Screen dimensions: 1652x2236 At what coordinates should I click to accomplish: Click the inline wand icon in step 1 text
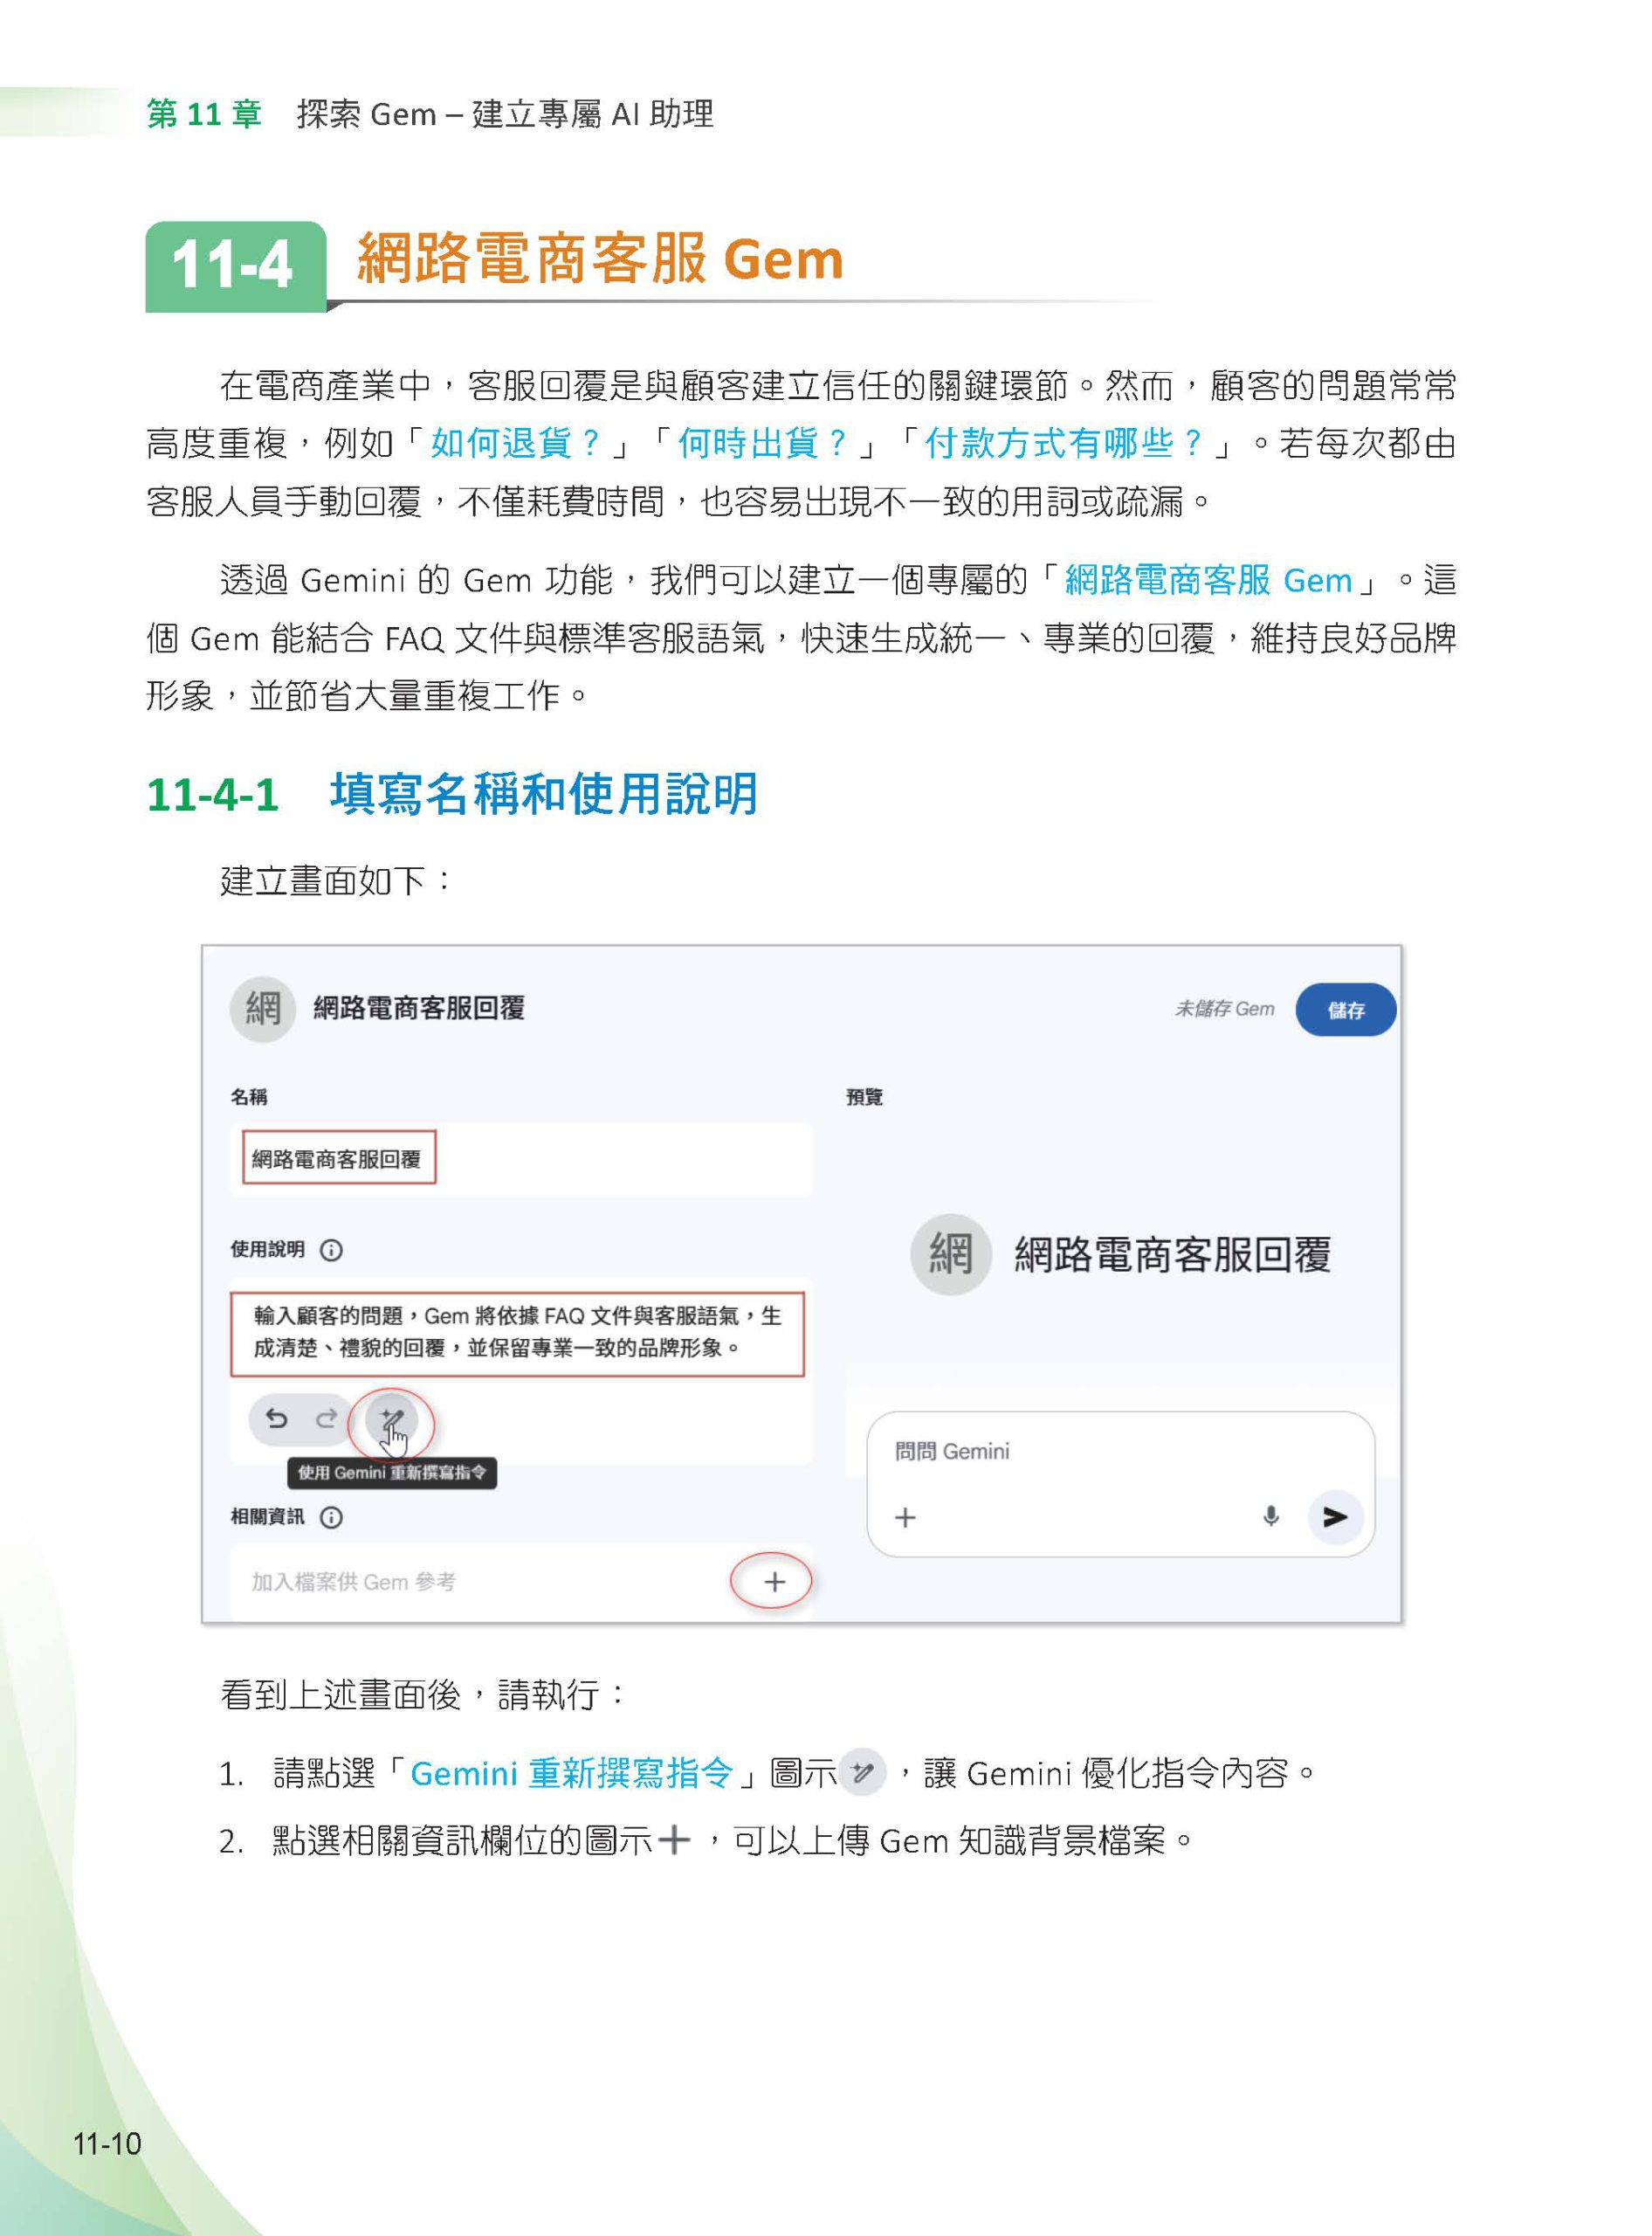tap(862, 1773)
